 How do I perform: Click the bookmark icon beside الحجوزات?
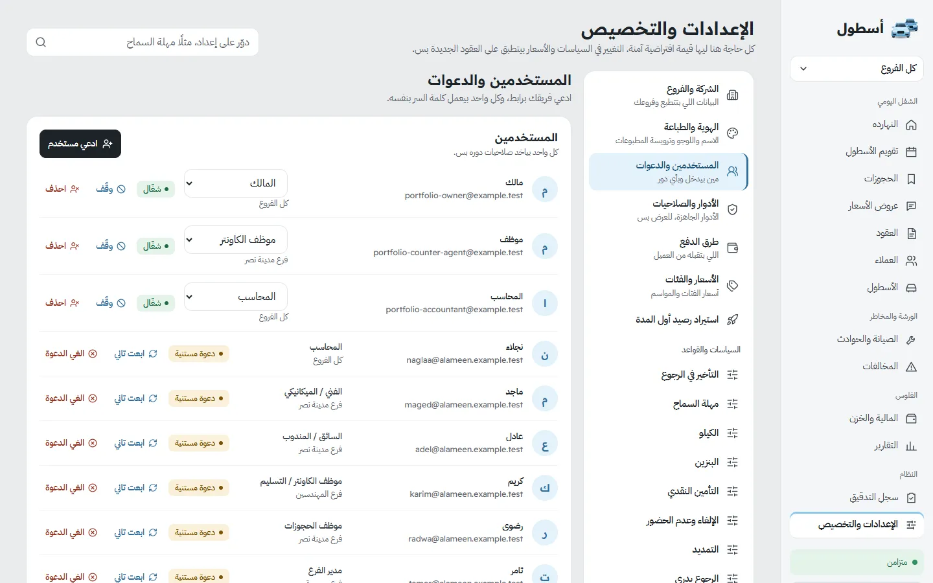pos(911,179)
